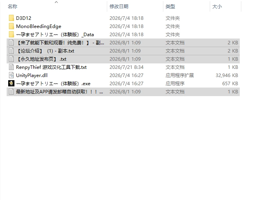
Task: Click the size value 657 KB
Action: (x=230, y=84)
